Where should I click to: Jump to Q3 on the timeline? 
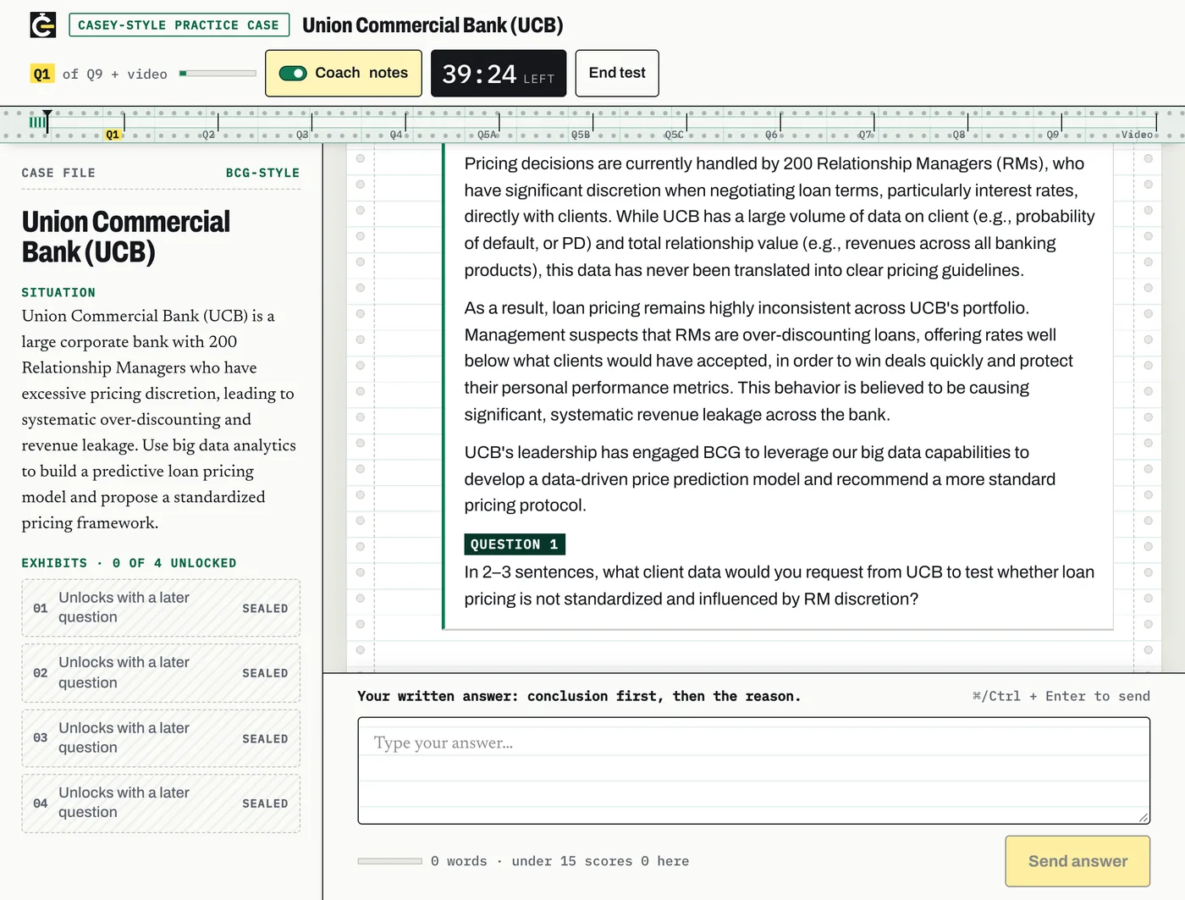[302, 135]
